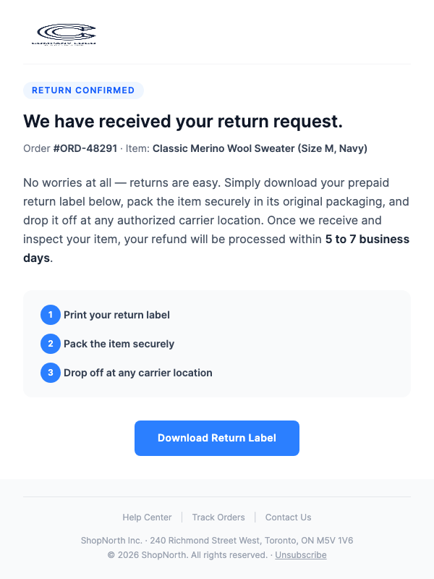Click the Download Return Label button

point(216,438)
